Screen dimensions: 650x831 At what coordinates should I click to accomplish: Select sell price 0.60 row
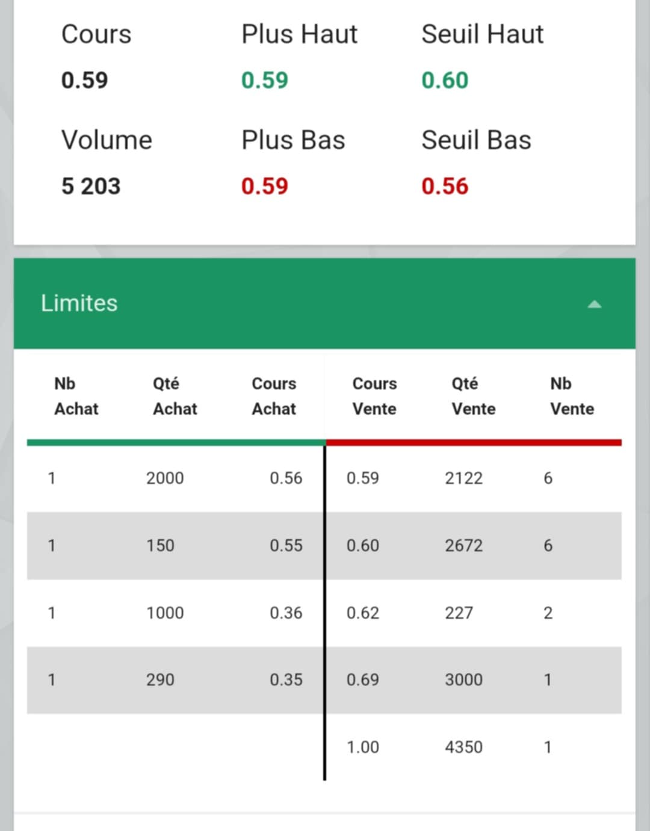(473, 546)
